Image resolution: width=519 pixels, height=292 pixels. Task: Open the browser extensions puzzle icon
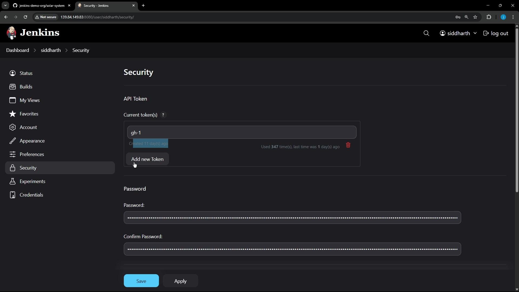click(489, 17)
